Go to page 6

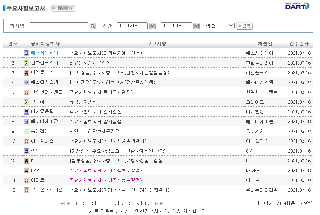click(x=115, y=203)
